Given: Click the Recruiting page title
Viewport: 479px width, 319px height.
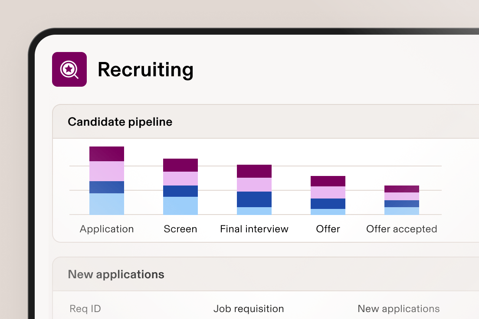Looking at the screenshot, I should coord(146,69).
